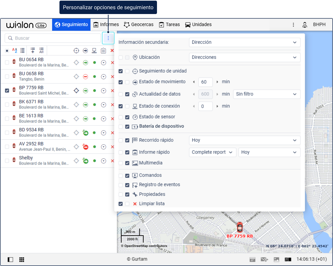Open messages envelope icon in bottom bar

point(265,259)
